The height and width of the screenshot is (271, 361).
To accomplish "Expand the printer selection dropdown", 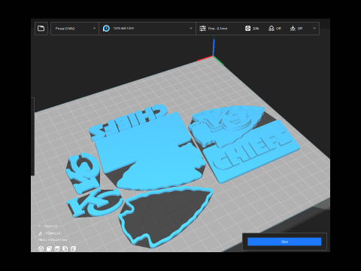I will 74,29.
